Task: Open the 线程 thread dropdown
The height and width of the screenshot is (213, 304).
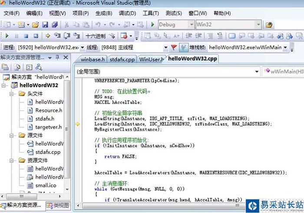Action: tap(166, 47)
